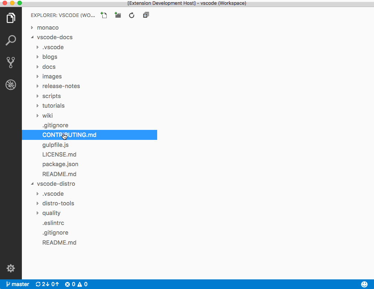Click the New File icon in Explorer header
374x289 pixels.
pyautogui.click(x=104, y=15)
